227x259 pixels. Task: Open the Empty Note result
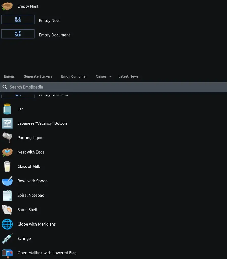click(49, 21)
